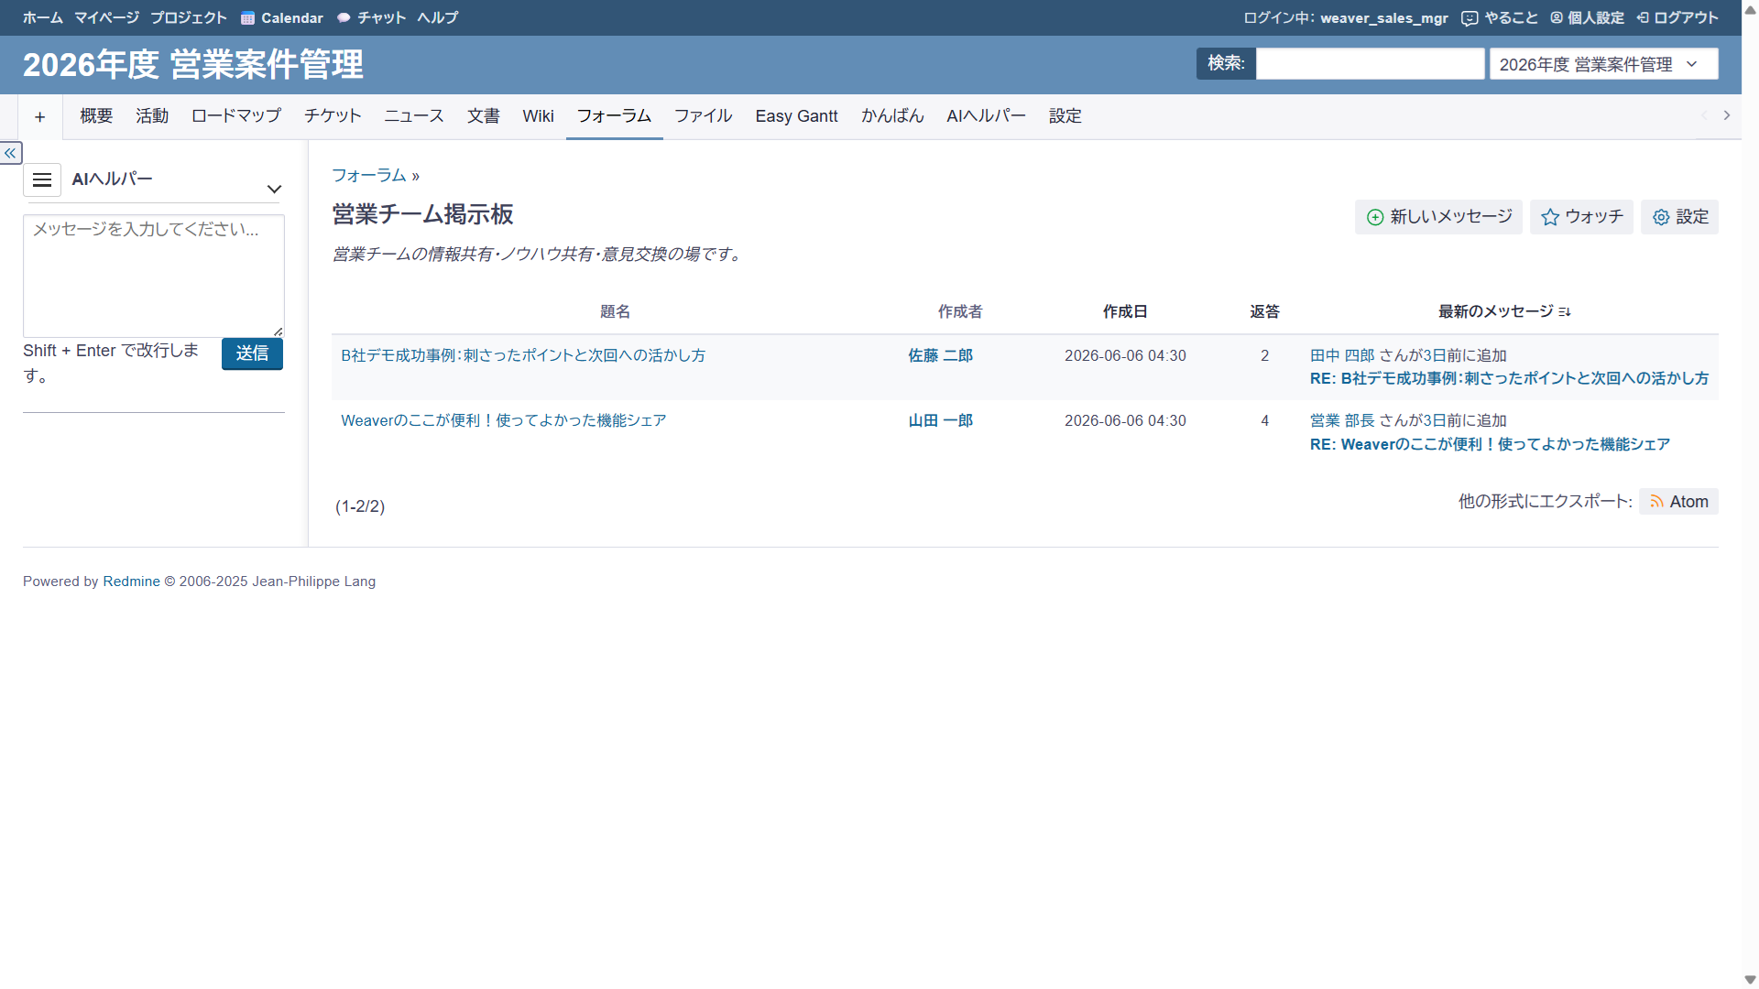Click the 新しいメッセージ button
Viewport: 1759px width, 989px height.
pos(1438,217)
